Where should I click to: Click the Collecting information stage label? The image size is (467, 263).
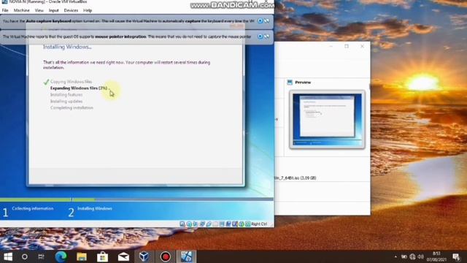[33, 209]
